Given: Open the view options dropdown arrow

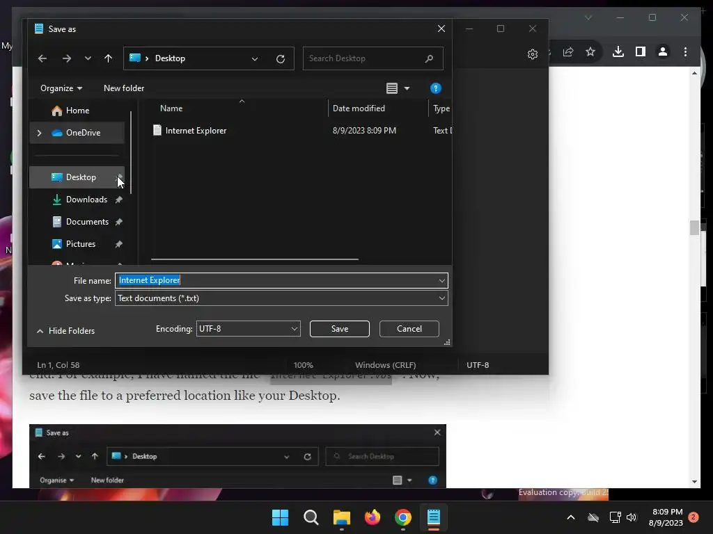Looking at the screenshot, I should (407, 88).
